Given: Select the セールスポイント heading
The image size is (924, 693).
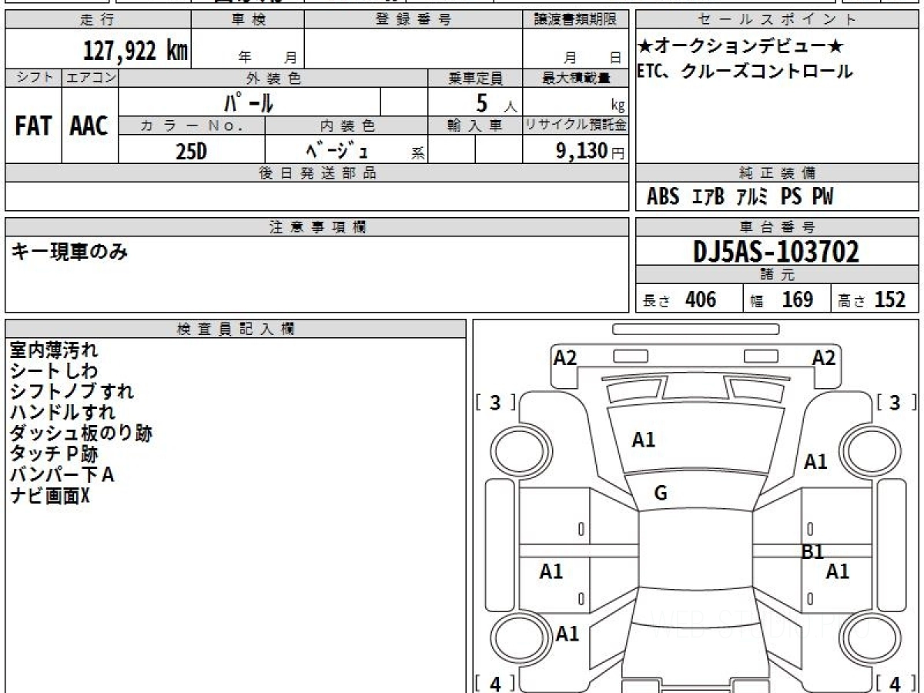Looking at the screenshot, I should 778,20.
